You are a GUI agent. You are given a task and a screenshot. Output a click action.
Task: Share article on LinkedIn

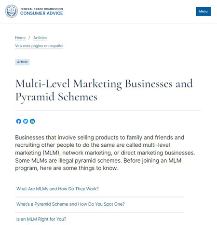coord(32,121)
